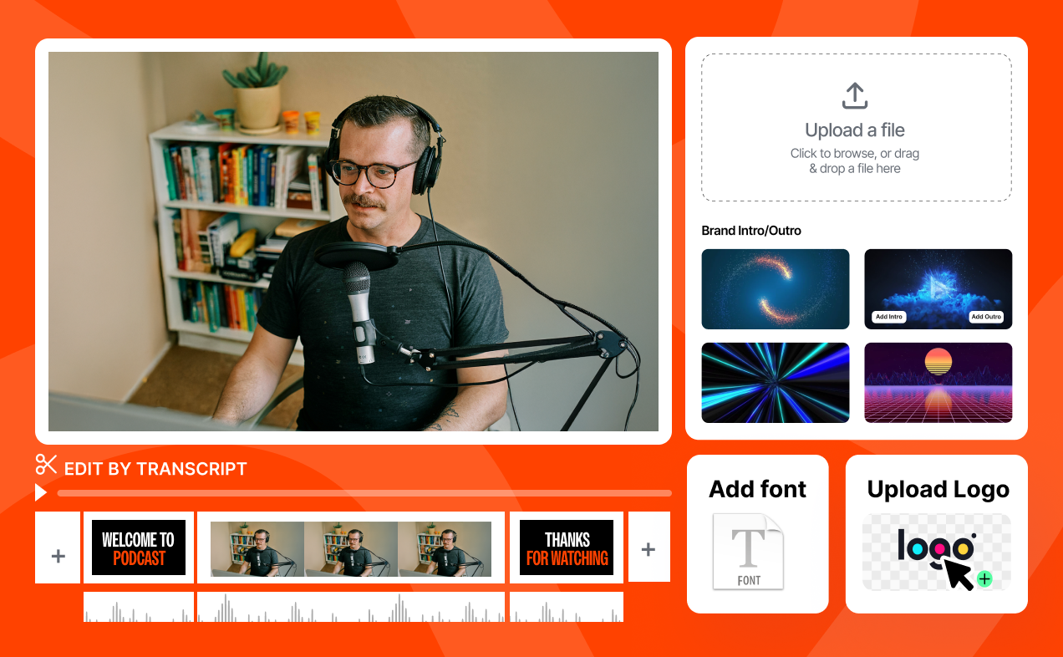Click the Add font heading
Image resolution: width=1063 pixels, height=657 pixels.
click(757, 489)
